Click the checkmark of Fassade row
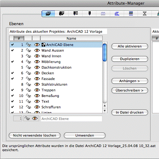The width and height of the screenshot is (159, 159). [x=12, y=79]
